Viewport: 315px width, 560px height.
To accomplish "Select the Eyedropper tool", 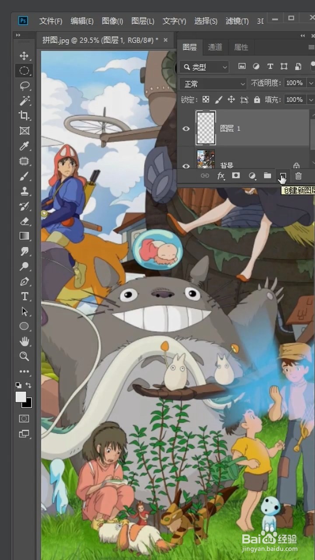I will [24, 146].
